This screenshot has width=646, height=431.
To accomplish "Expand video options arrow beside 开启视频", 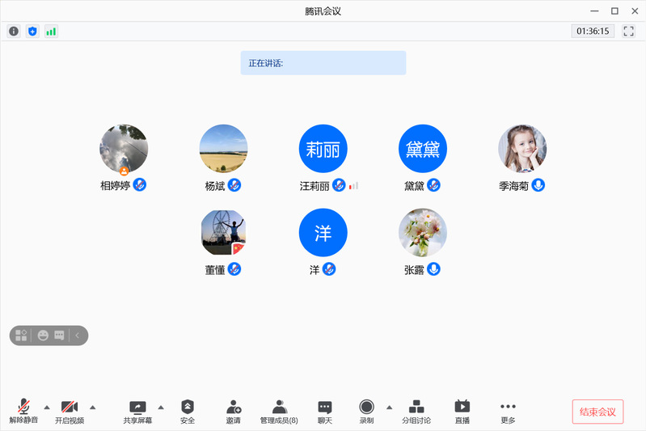I will [x=92, y=407].
